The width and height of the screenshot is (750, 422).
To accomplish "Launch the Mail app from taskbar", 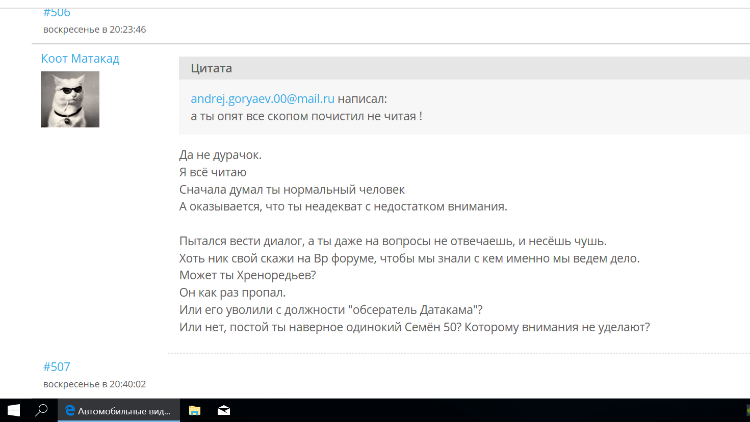I will pos(224,410).
